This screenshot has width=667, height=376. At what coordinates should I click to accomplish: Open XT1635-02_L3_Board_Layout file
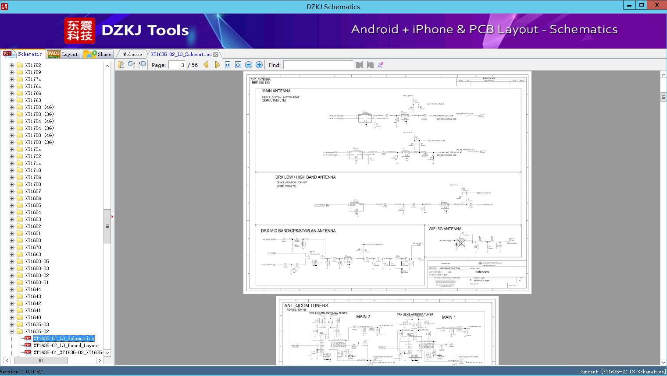point(66,345)
